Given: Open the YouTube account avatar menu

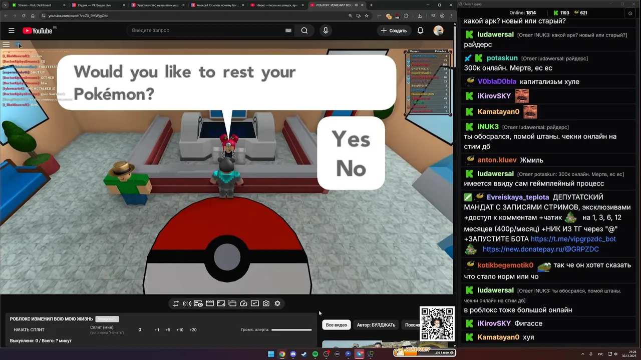Looking at the screenshot, I should pyautogui.click(x=438, y=30).
